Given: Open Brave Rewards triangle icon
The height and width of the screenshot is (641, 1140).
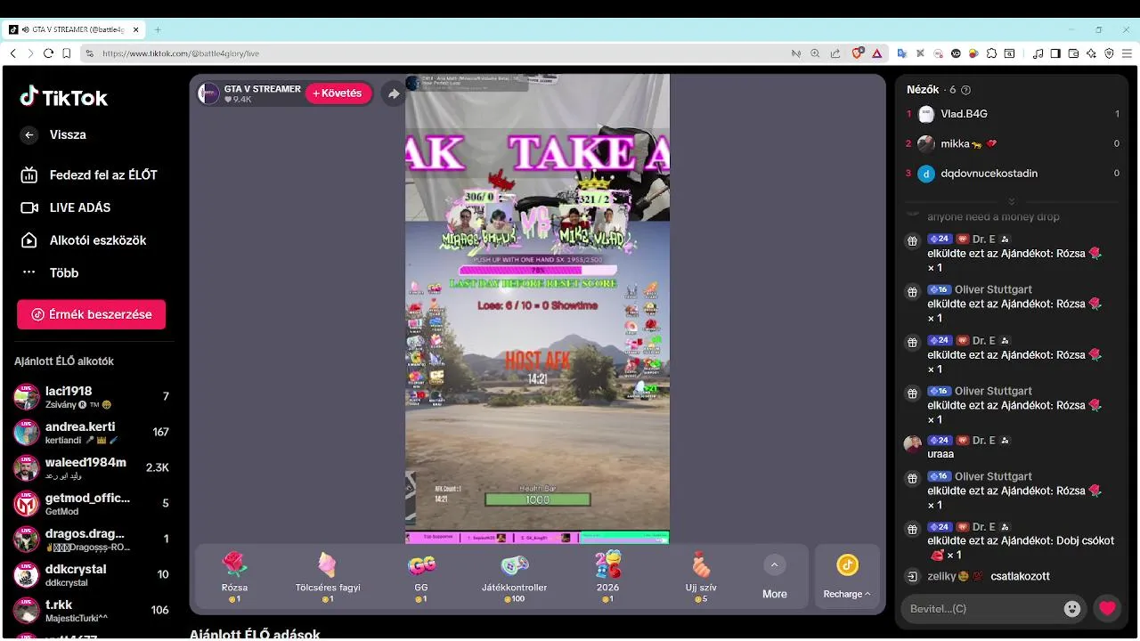Looking at the screenshot, I should 876,53.
